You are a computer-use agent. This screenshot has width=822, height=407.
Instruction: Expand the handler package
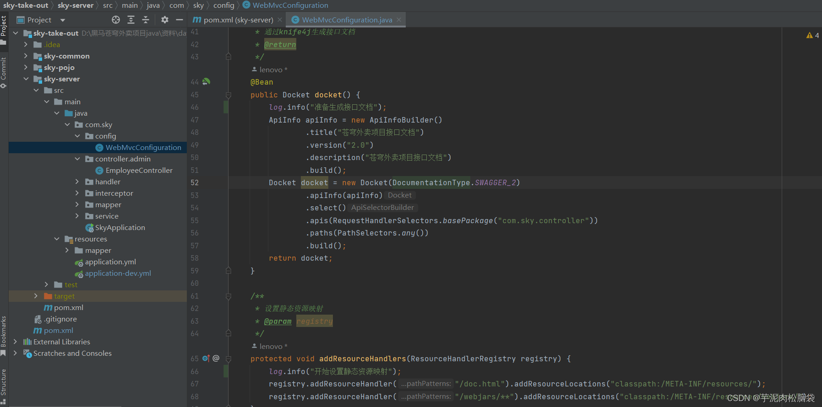click(x=77, y=182)
